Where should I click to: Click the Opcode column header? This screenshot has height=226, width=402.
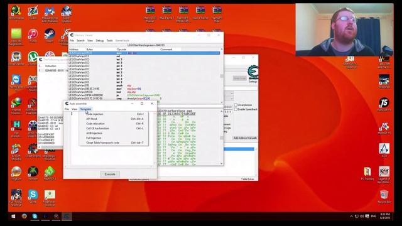[x=121, y=50]
